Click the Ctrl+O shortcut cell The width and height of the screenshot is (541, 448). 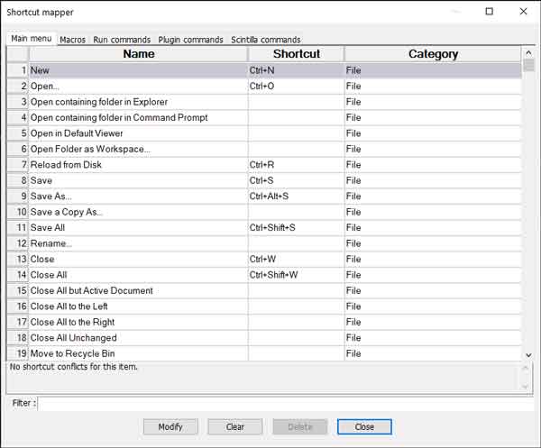pos(296,87)
